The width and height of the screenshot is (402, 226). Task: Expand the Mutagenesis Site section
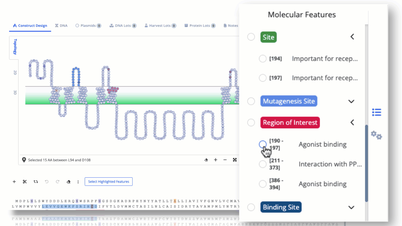(x=351, y=101)
